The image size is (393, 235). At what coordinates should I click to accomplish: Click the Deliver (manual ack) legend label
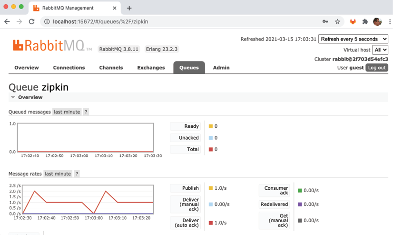tap(185, 204)
